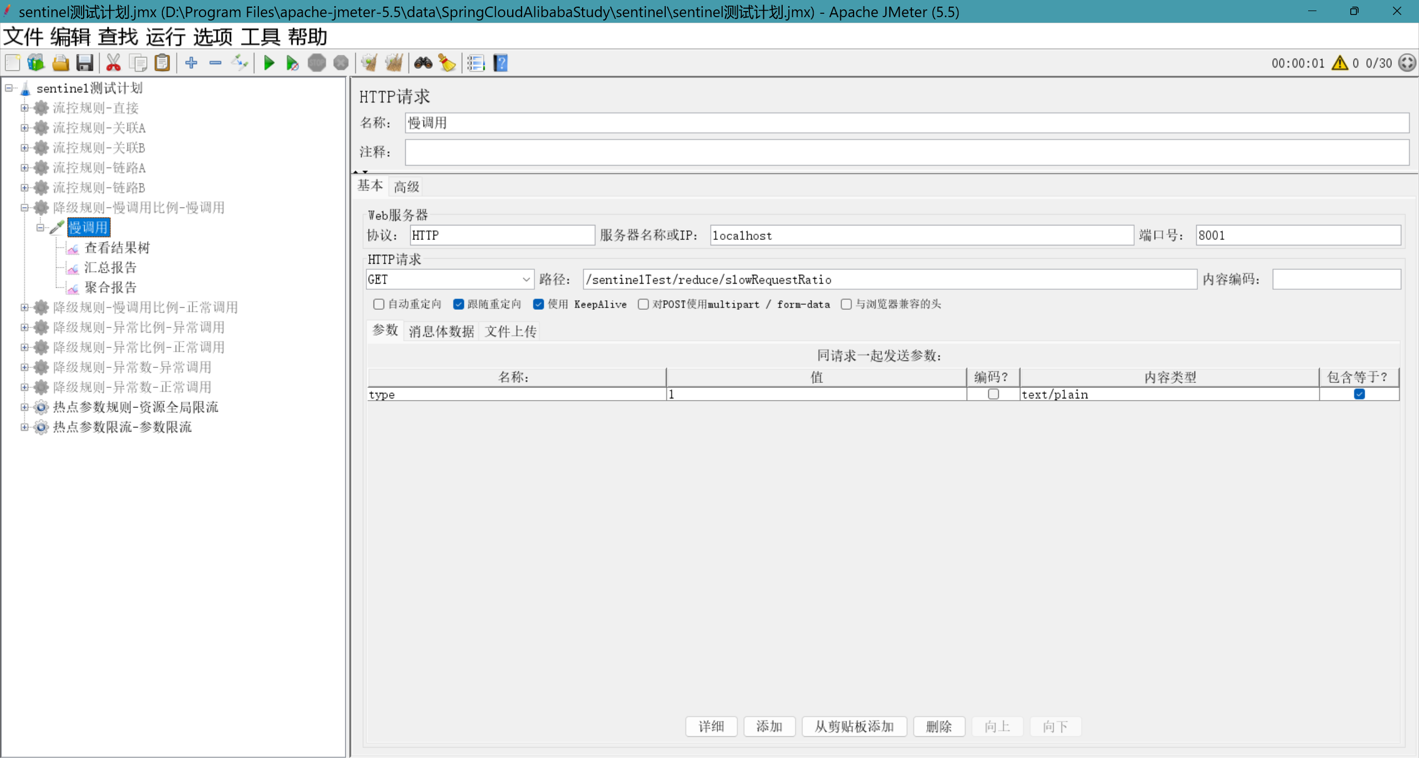
Task: Enable the 自动重定向 checkbox
Action: click(x=379, y=304)
